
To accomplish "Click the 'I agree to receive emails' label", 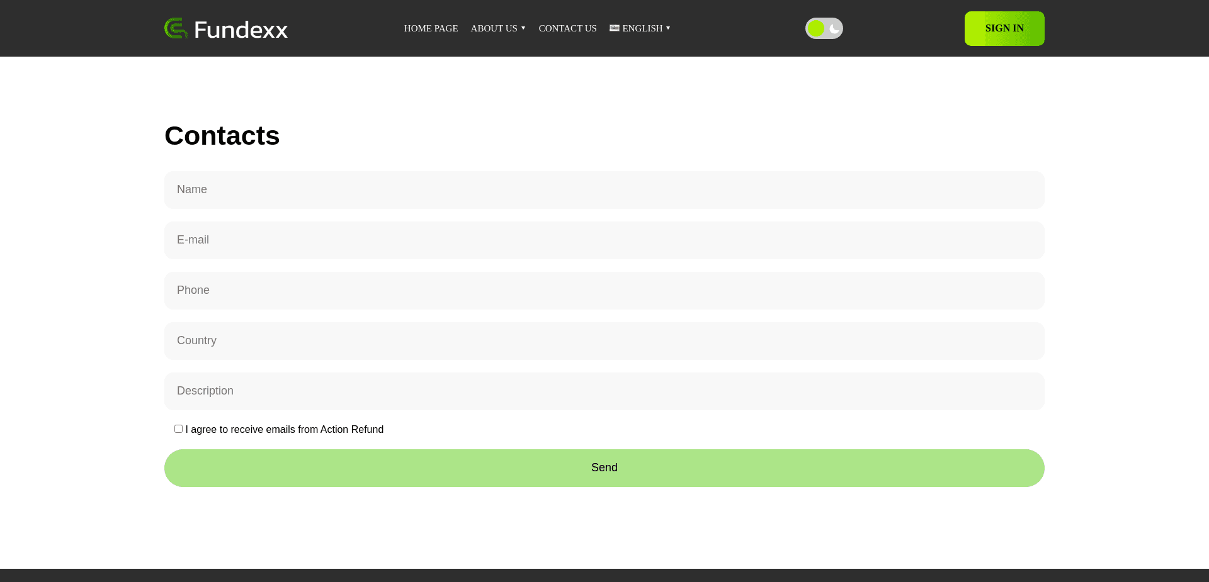I will tap(285, 430).
